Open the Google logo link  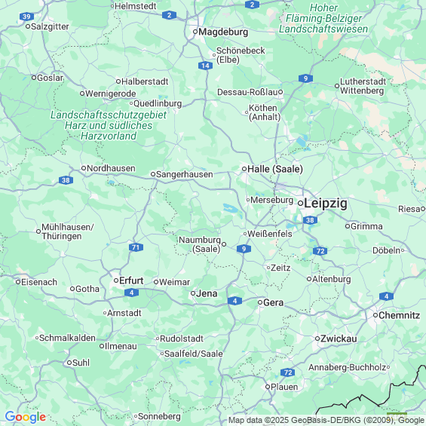coord(26,417)
